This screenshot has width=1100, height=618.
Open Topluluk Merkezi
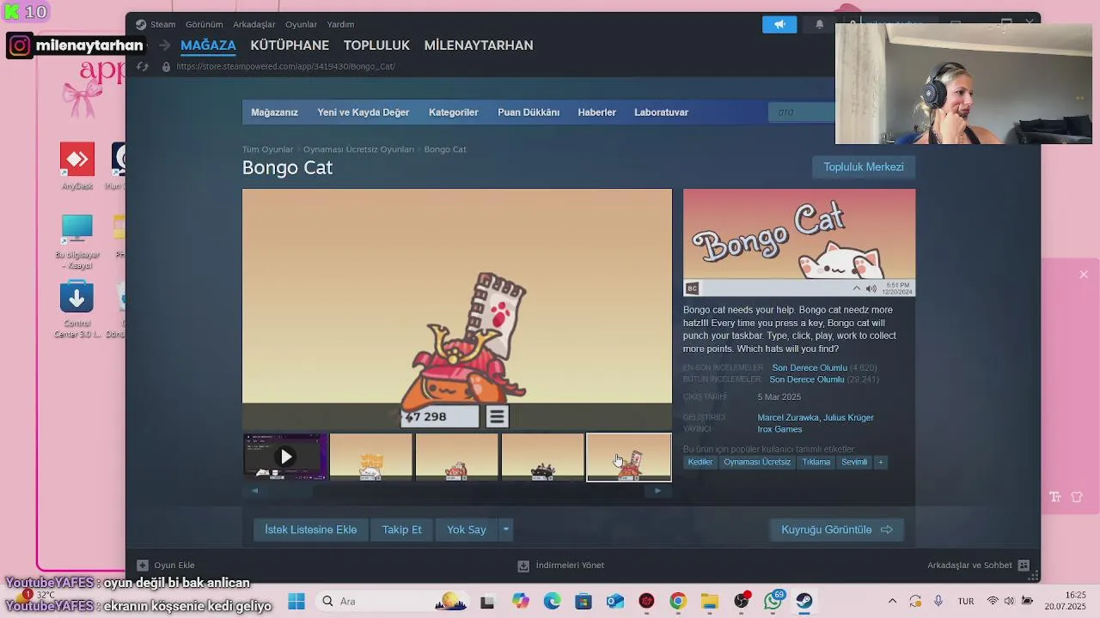pyautogui.click(x=864, y=167)
